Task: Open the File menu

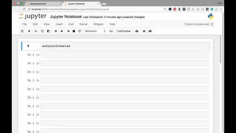Action: [x=25, y=24]
